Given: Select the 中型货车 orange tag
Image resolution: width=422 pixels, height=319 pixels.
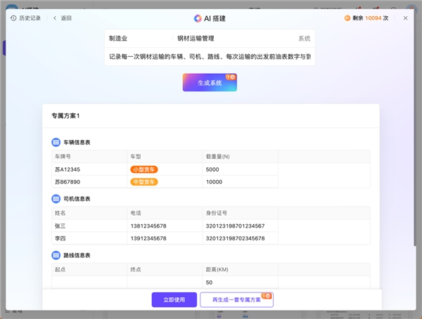Looking at the screenshot, I should click(x=144, y=182).
